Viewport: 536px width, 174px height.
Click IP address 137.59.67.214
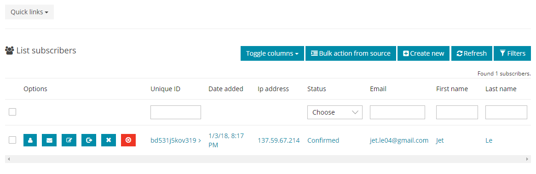(x=279, y=140)
